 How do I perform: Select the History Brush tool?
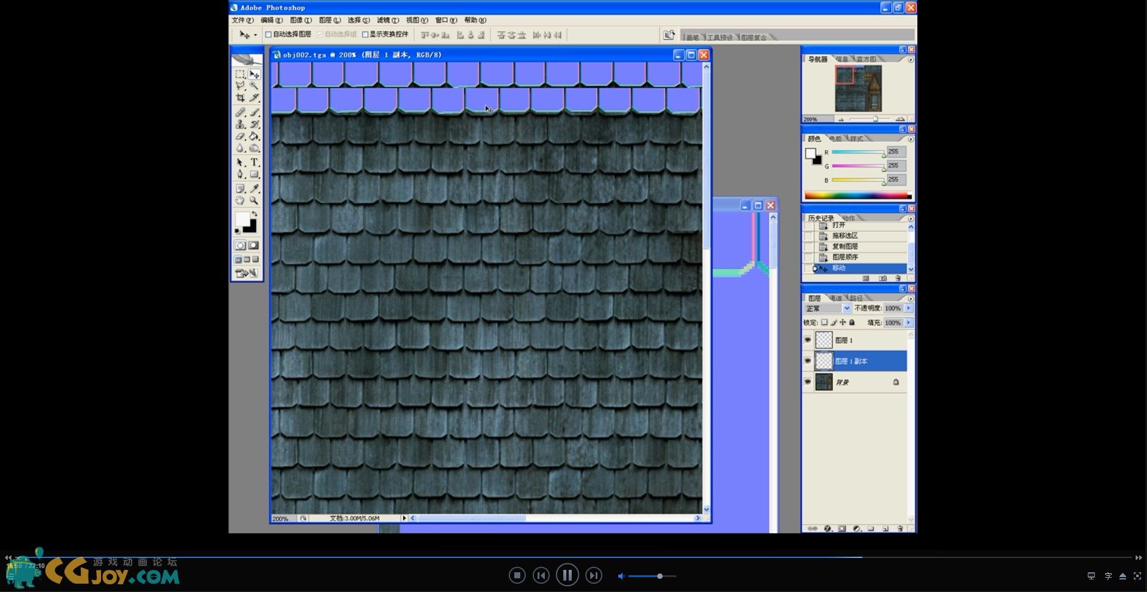pos(254,124)
